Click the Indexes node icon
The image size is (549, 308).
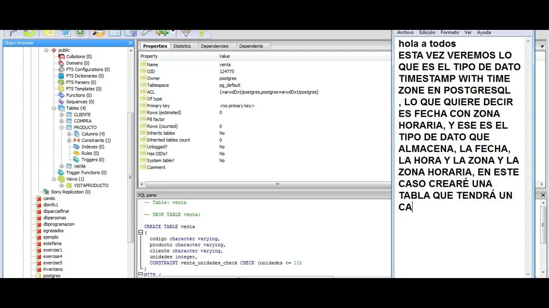[x=77, y=147]
